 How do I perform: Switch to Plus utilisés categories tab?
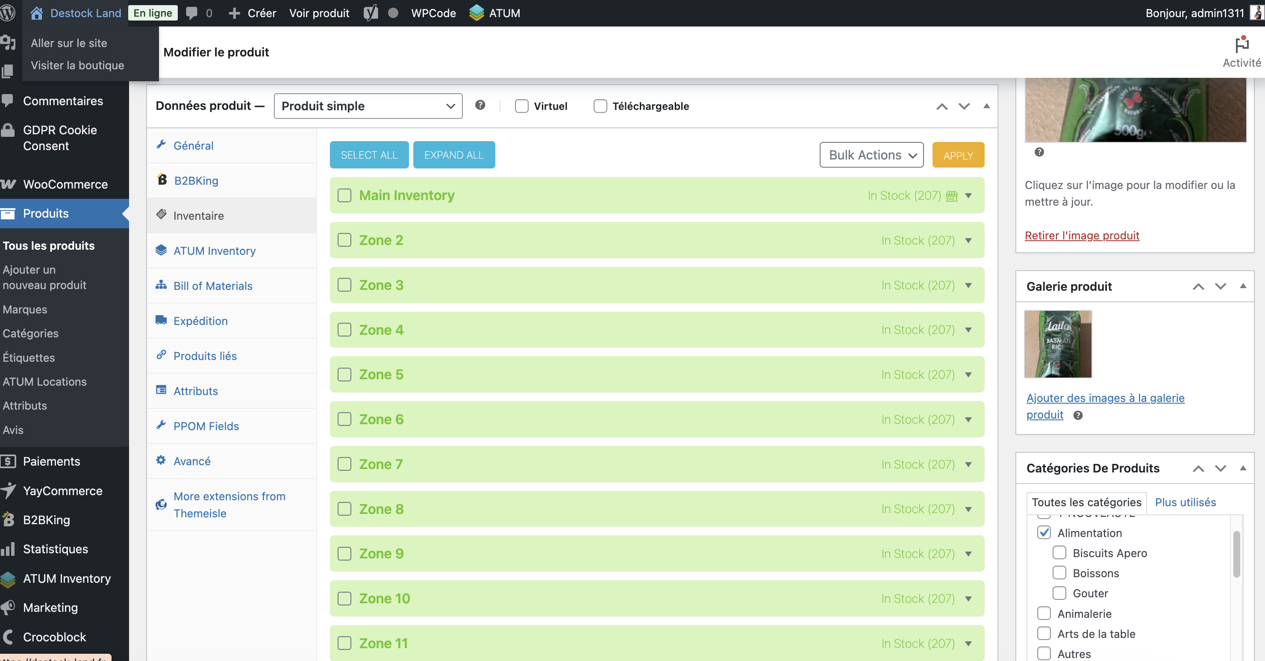[x=1185, y=502]
